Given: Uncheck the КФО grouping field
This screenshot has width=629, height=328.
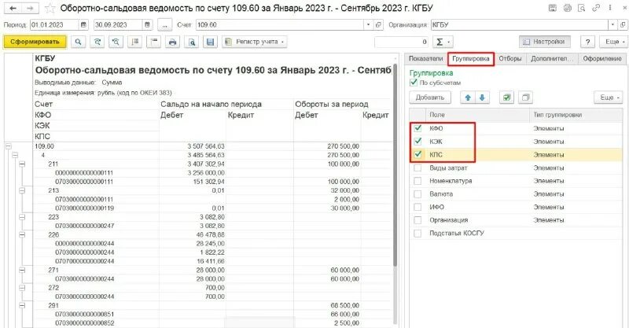Looking at the screenshot, I should click(418, 128).
